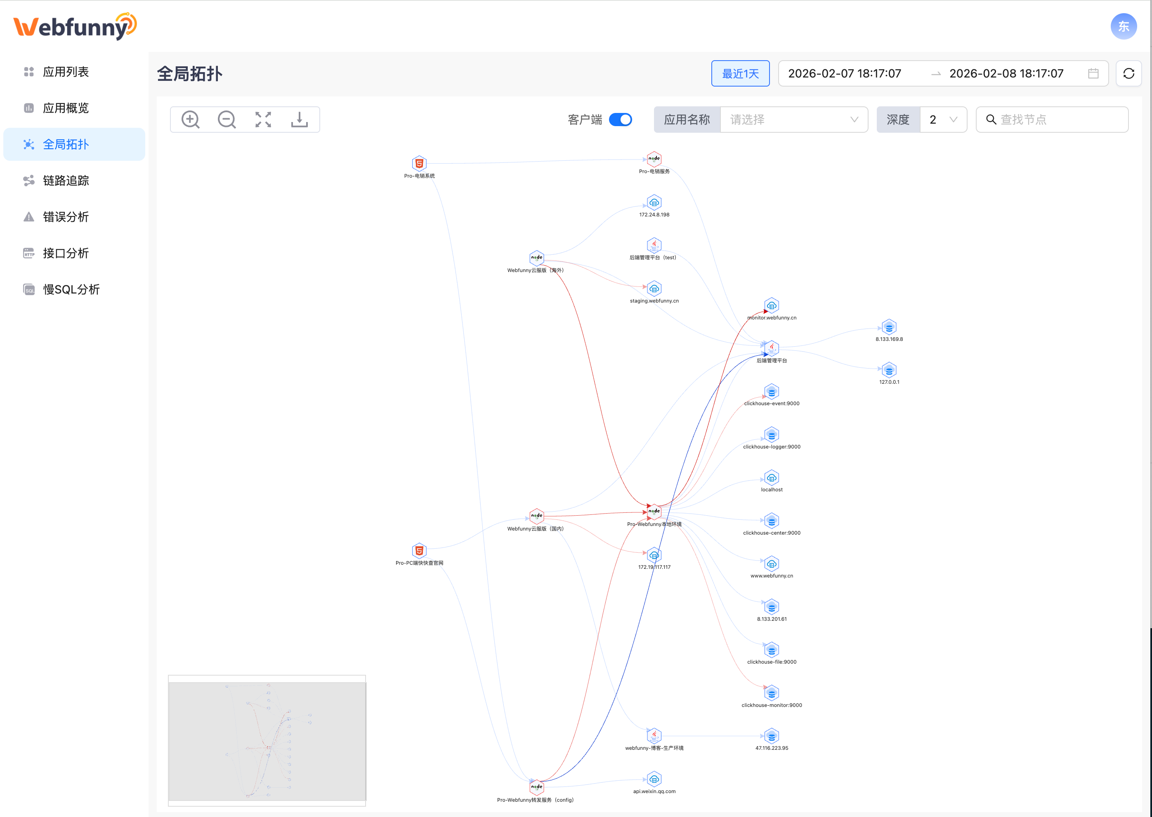This screenshot has width=1152, height=817.
Task: Open the 应用名称 dropdown selector
Action: tap(793, 120)
